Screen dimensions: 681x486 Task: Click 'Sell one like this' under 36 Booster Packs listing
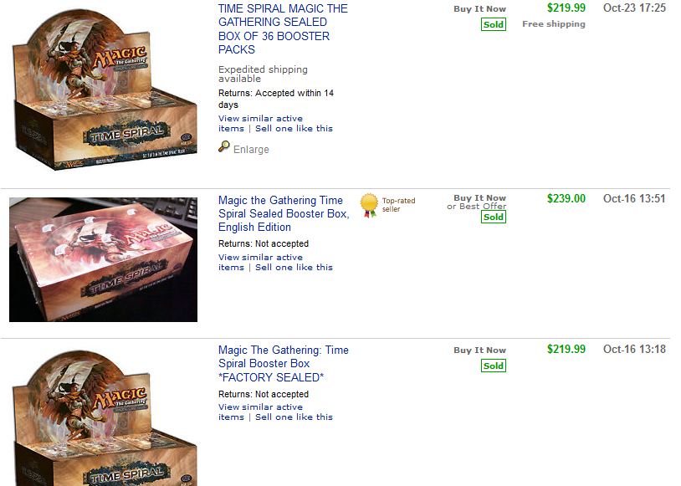point(294,128)
